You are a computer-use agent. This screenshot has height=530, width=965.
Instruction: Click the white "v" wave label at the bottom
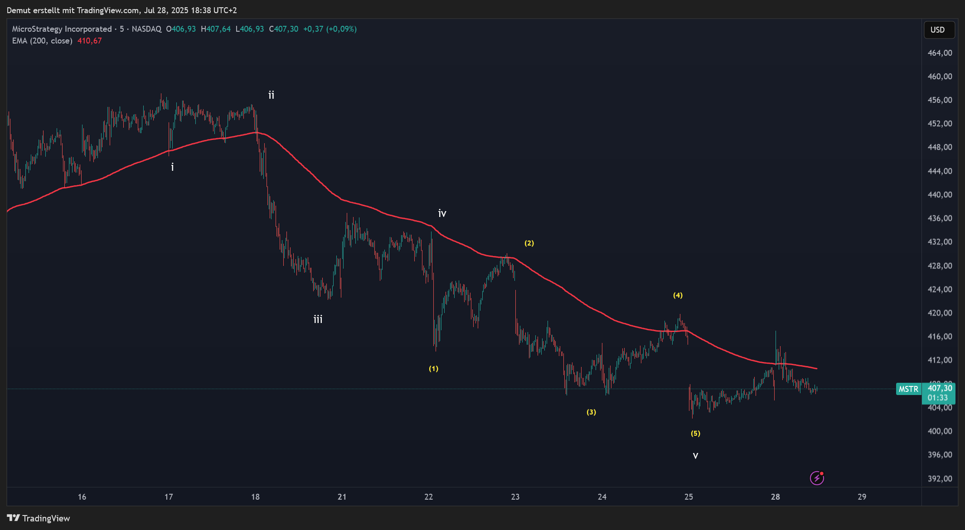(x=695, y=456)
